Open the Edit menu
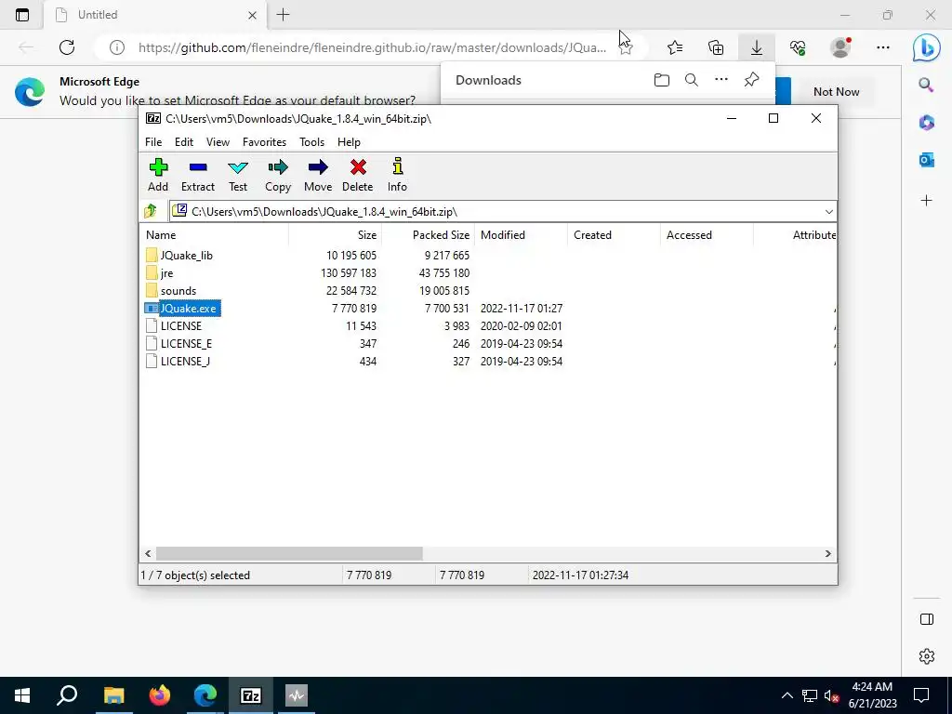952x714 pixels. pos(184,142)
